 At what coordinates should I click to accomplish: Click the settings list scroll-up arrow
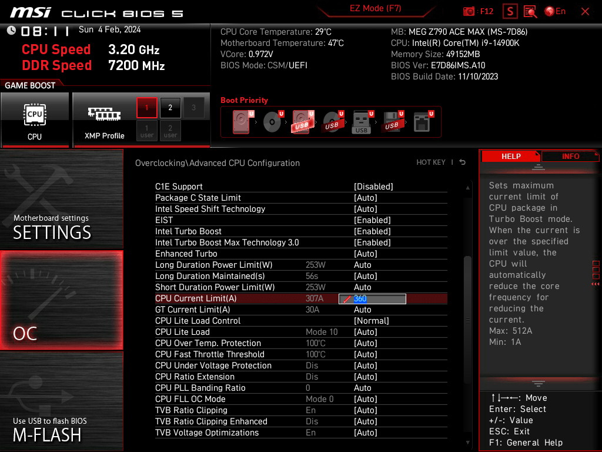[x=467, y=188]
